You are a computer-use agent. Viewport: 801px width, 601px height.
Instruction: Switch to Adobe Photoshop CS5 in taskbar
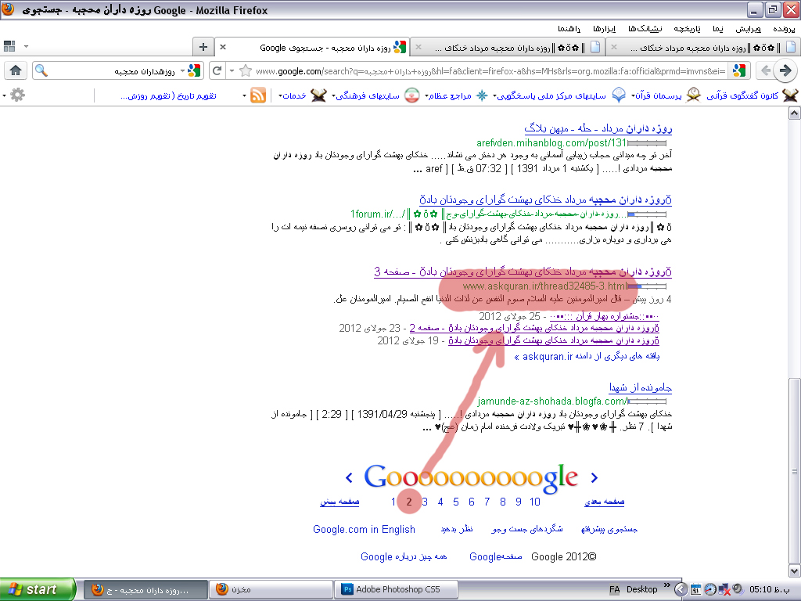click(395, 589)
